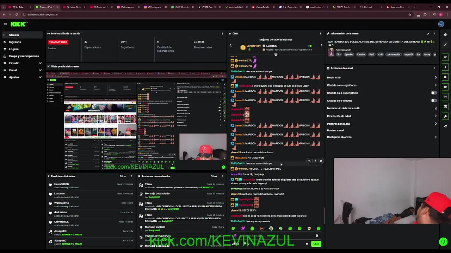Screen dimensions: 451x253
Task: Click the broadcast signal icon in right sidebar
Action: [445, 97]
